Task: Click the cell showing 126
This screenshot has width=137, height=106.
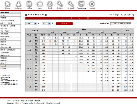Action: [124, 78]
